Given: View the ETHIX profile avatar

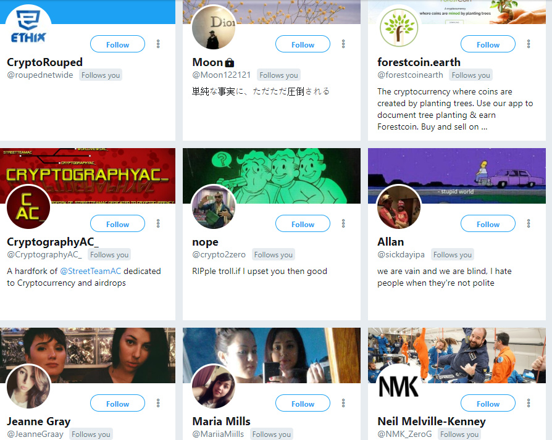Looking at the screenshot, I should [x=28, y=27].
